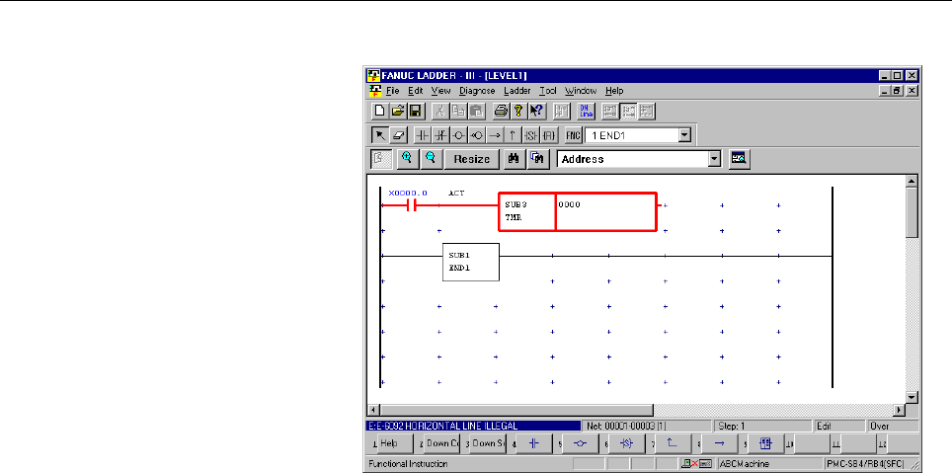
Task: Click the Resize button
Action: tap(472, 159)
